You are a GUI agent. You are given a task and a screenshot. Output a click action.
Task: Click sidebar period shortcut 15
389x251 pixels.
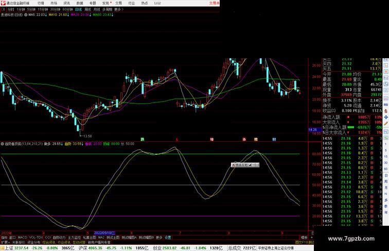click(386, 157)
